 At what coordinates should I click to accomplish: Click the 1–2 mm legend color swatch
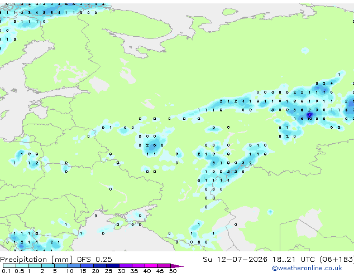tap(35, 266)
